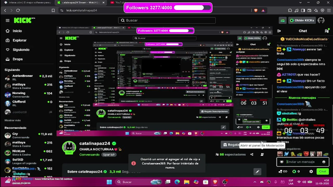Image resolution: width=333 pixels, height=187 pixels.
Task: Open the Brave Rewards triangle icon
Action: click(x=263, y=10)
